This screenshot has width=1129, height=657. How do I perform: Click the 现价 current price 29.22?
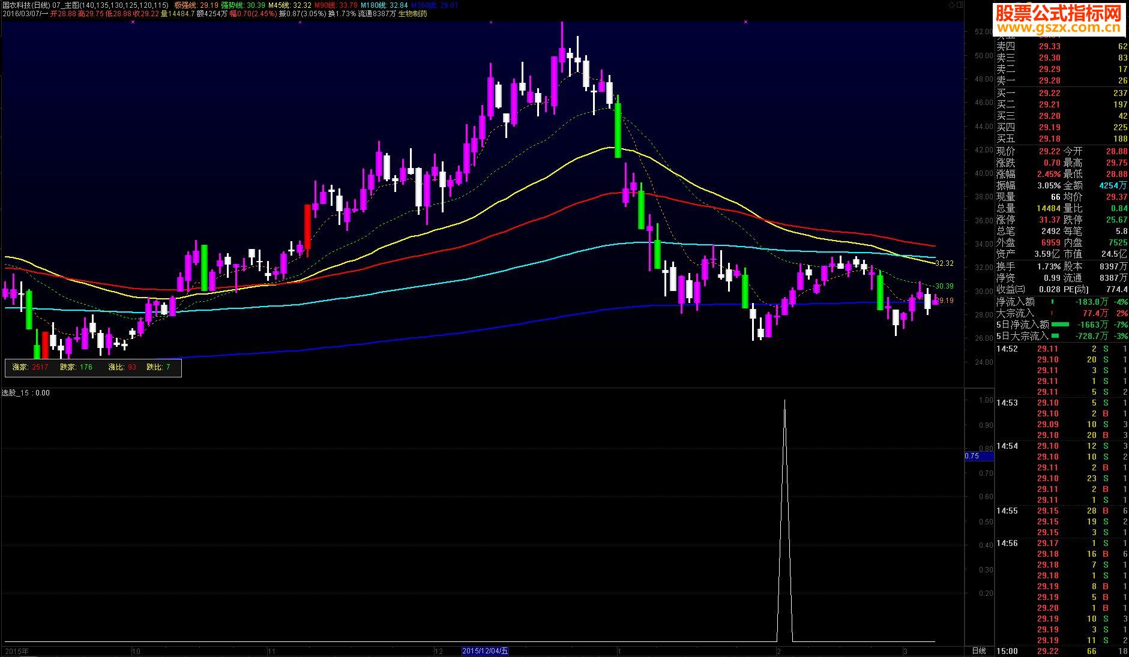pyautogui.click(x=1050, y=151)
